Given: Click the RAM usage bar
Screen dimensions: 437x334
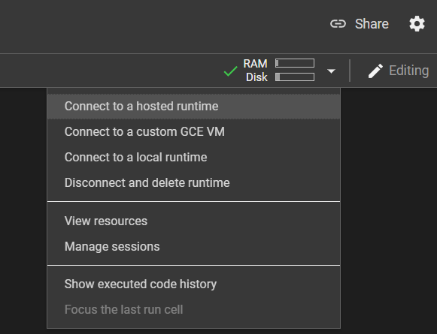Looking at the screenshot, I should pyautogui.click(x=295, y=63).
